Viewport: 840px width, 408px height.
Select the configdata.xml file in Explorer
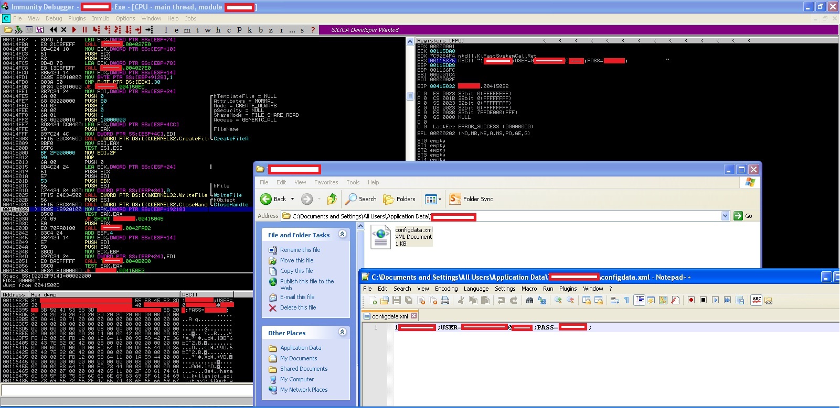coord(401,236)
